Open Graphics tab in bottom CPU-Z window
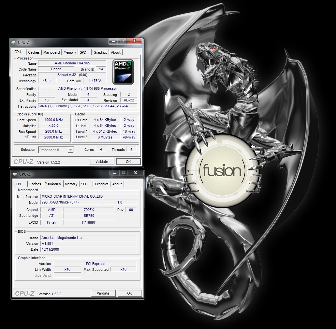The image size is (336, 329). [x=102, y=184]
